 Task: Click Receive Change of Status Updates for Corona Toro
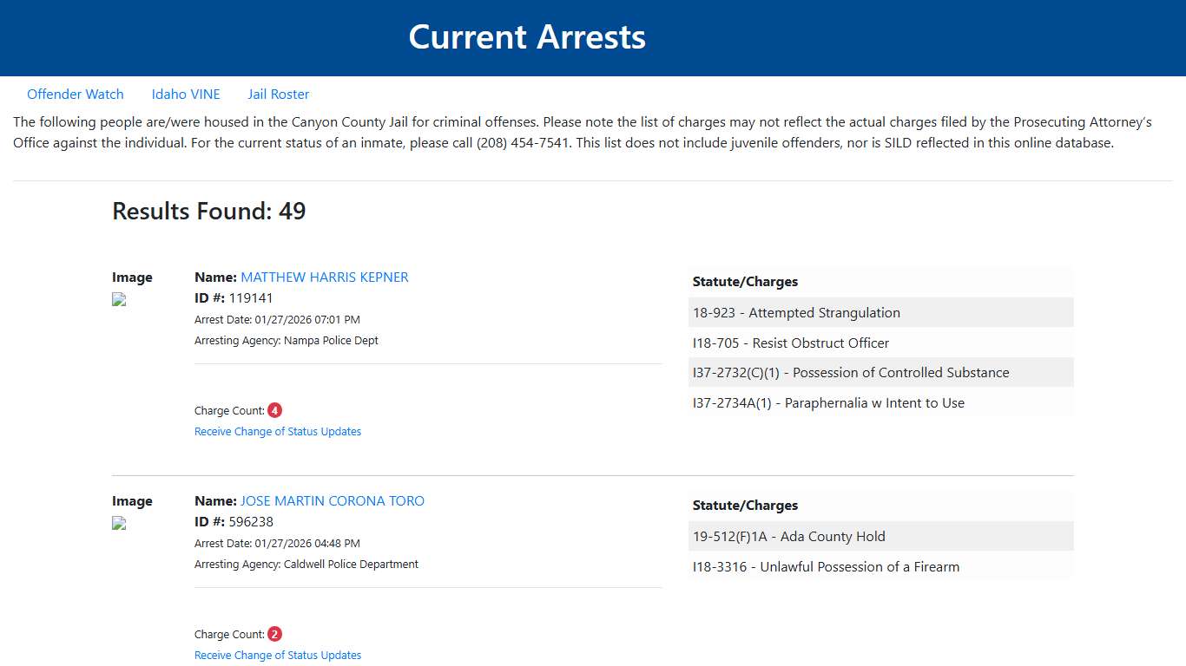click(278, 655)
